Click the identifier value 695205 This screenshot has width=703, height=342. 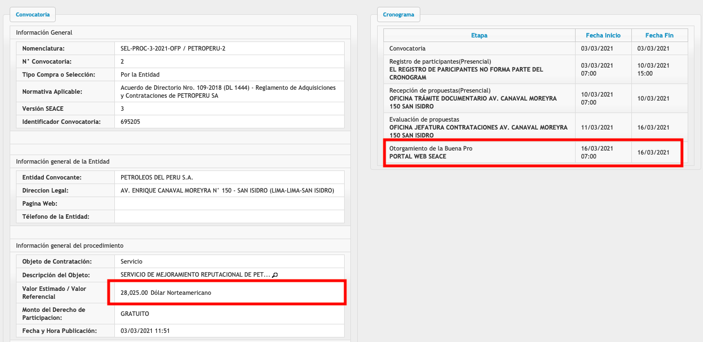pyautogui.click(x=130, y=122)
